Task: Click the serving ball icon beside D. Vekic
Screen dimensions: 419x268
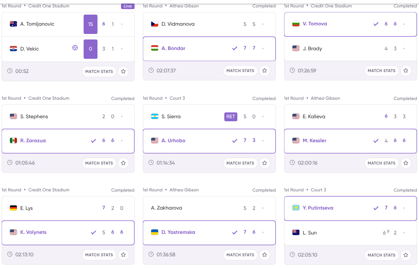Action: [x=75, y=48]
